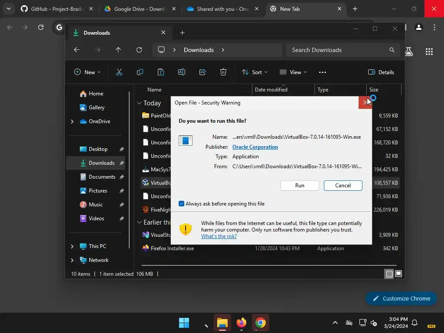Screen dimensions: 444x333
Task: Uncheck Always ask before opening this file
Action: click(x=182, y=204)
